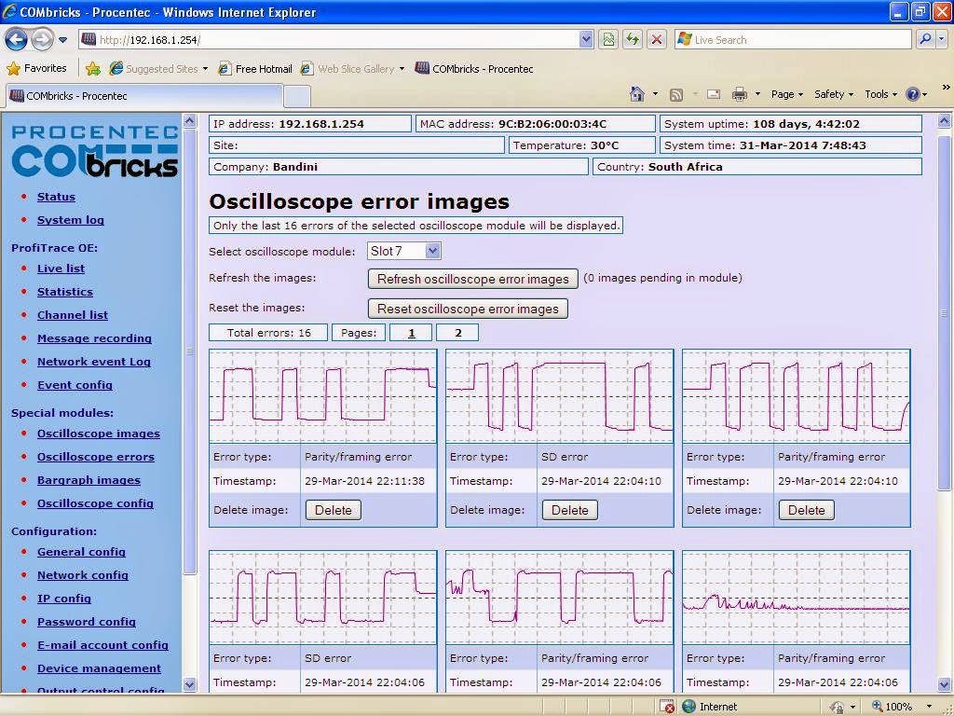Open a new blank tab
Image resolution: width=954 pixels, height=716 pixels.
[x=297, y=97]
